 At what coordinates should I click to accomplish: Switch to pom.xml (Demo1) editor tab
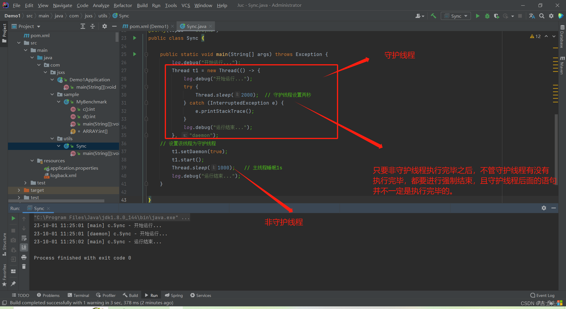click(148, 27)
